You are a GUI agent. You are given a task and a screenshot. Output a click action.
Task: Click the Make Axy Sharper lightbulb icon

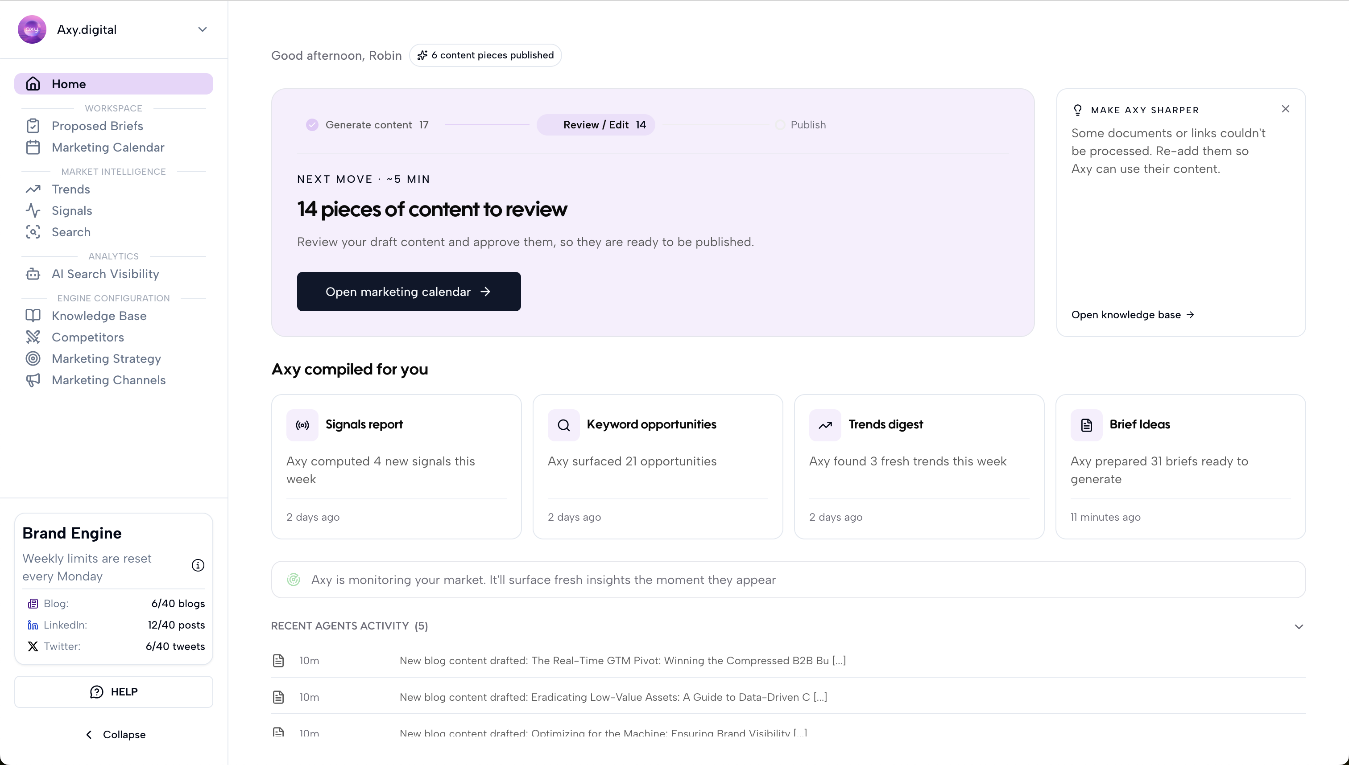(1077, 110)
